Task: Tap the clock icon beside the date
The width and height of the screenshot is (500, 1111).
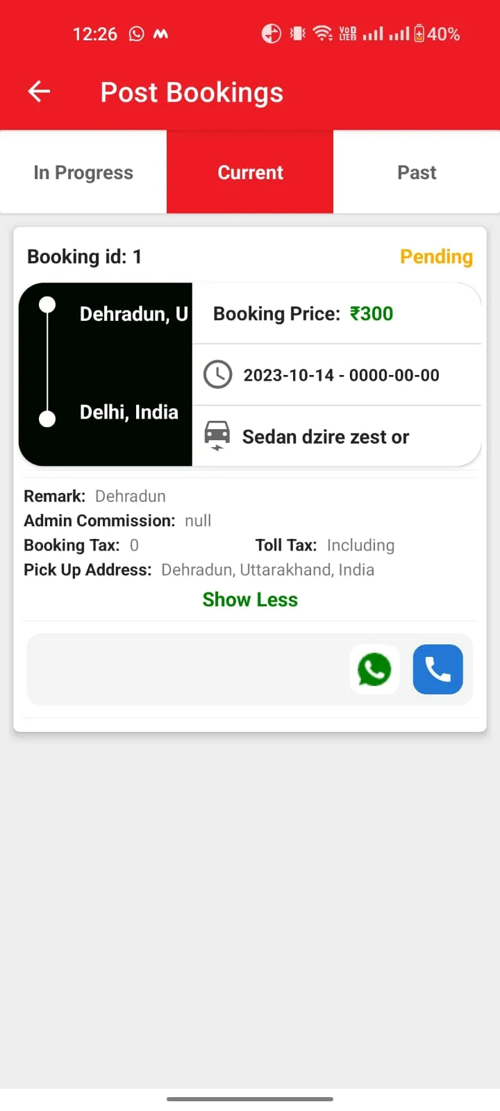Action: point(217,374)
